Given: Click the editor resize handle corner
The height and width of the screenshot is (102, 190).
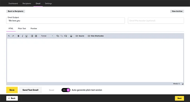Looking at the screenshot, I should coord(183,84).
